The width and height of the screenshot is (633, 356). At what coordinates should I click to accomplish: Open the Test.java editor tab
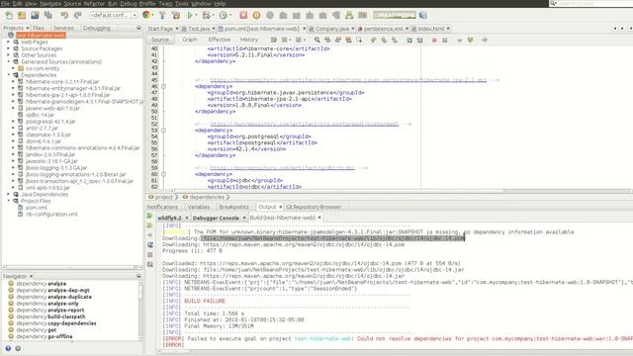coord(199,29)
